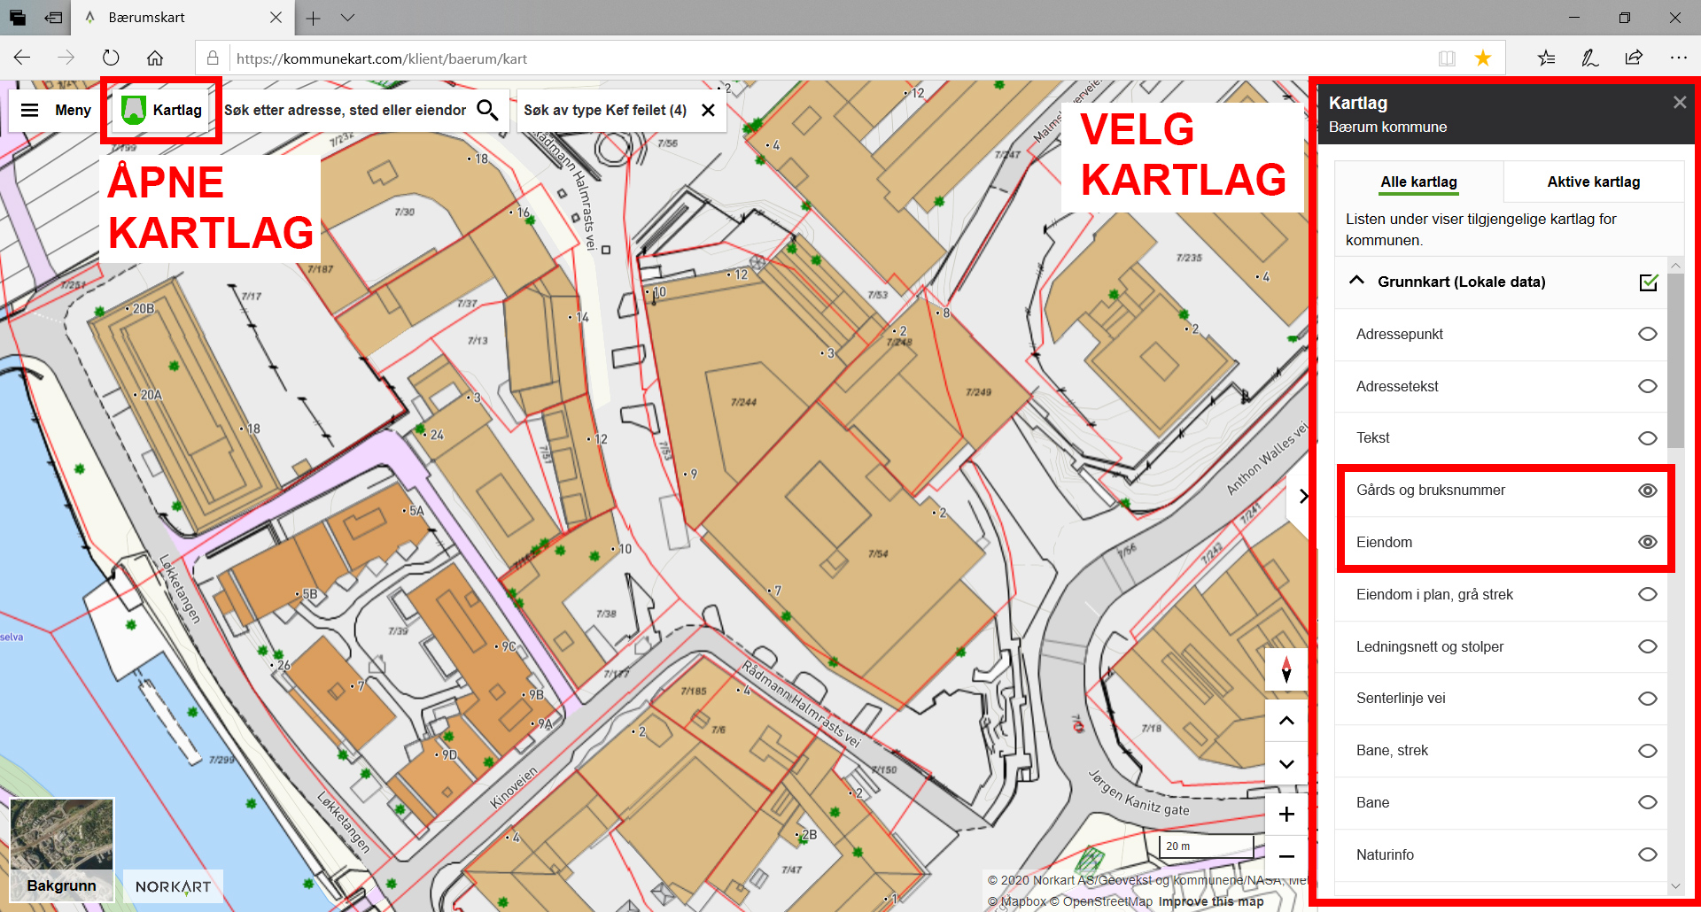Open the favorites hub icon

point(1546,58)
